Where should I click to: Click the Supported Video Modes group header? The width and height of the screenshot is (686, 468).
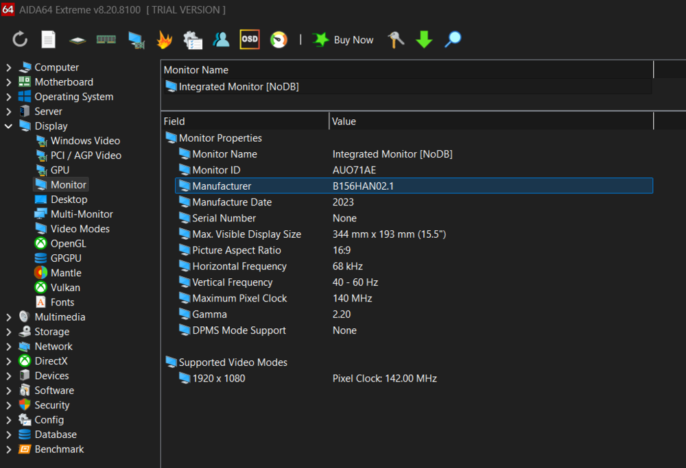point(226,362)
